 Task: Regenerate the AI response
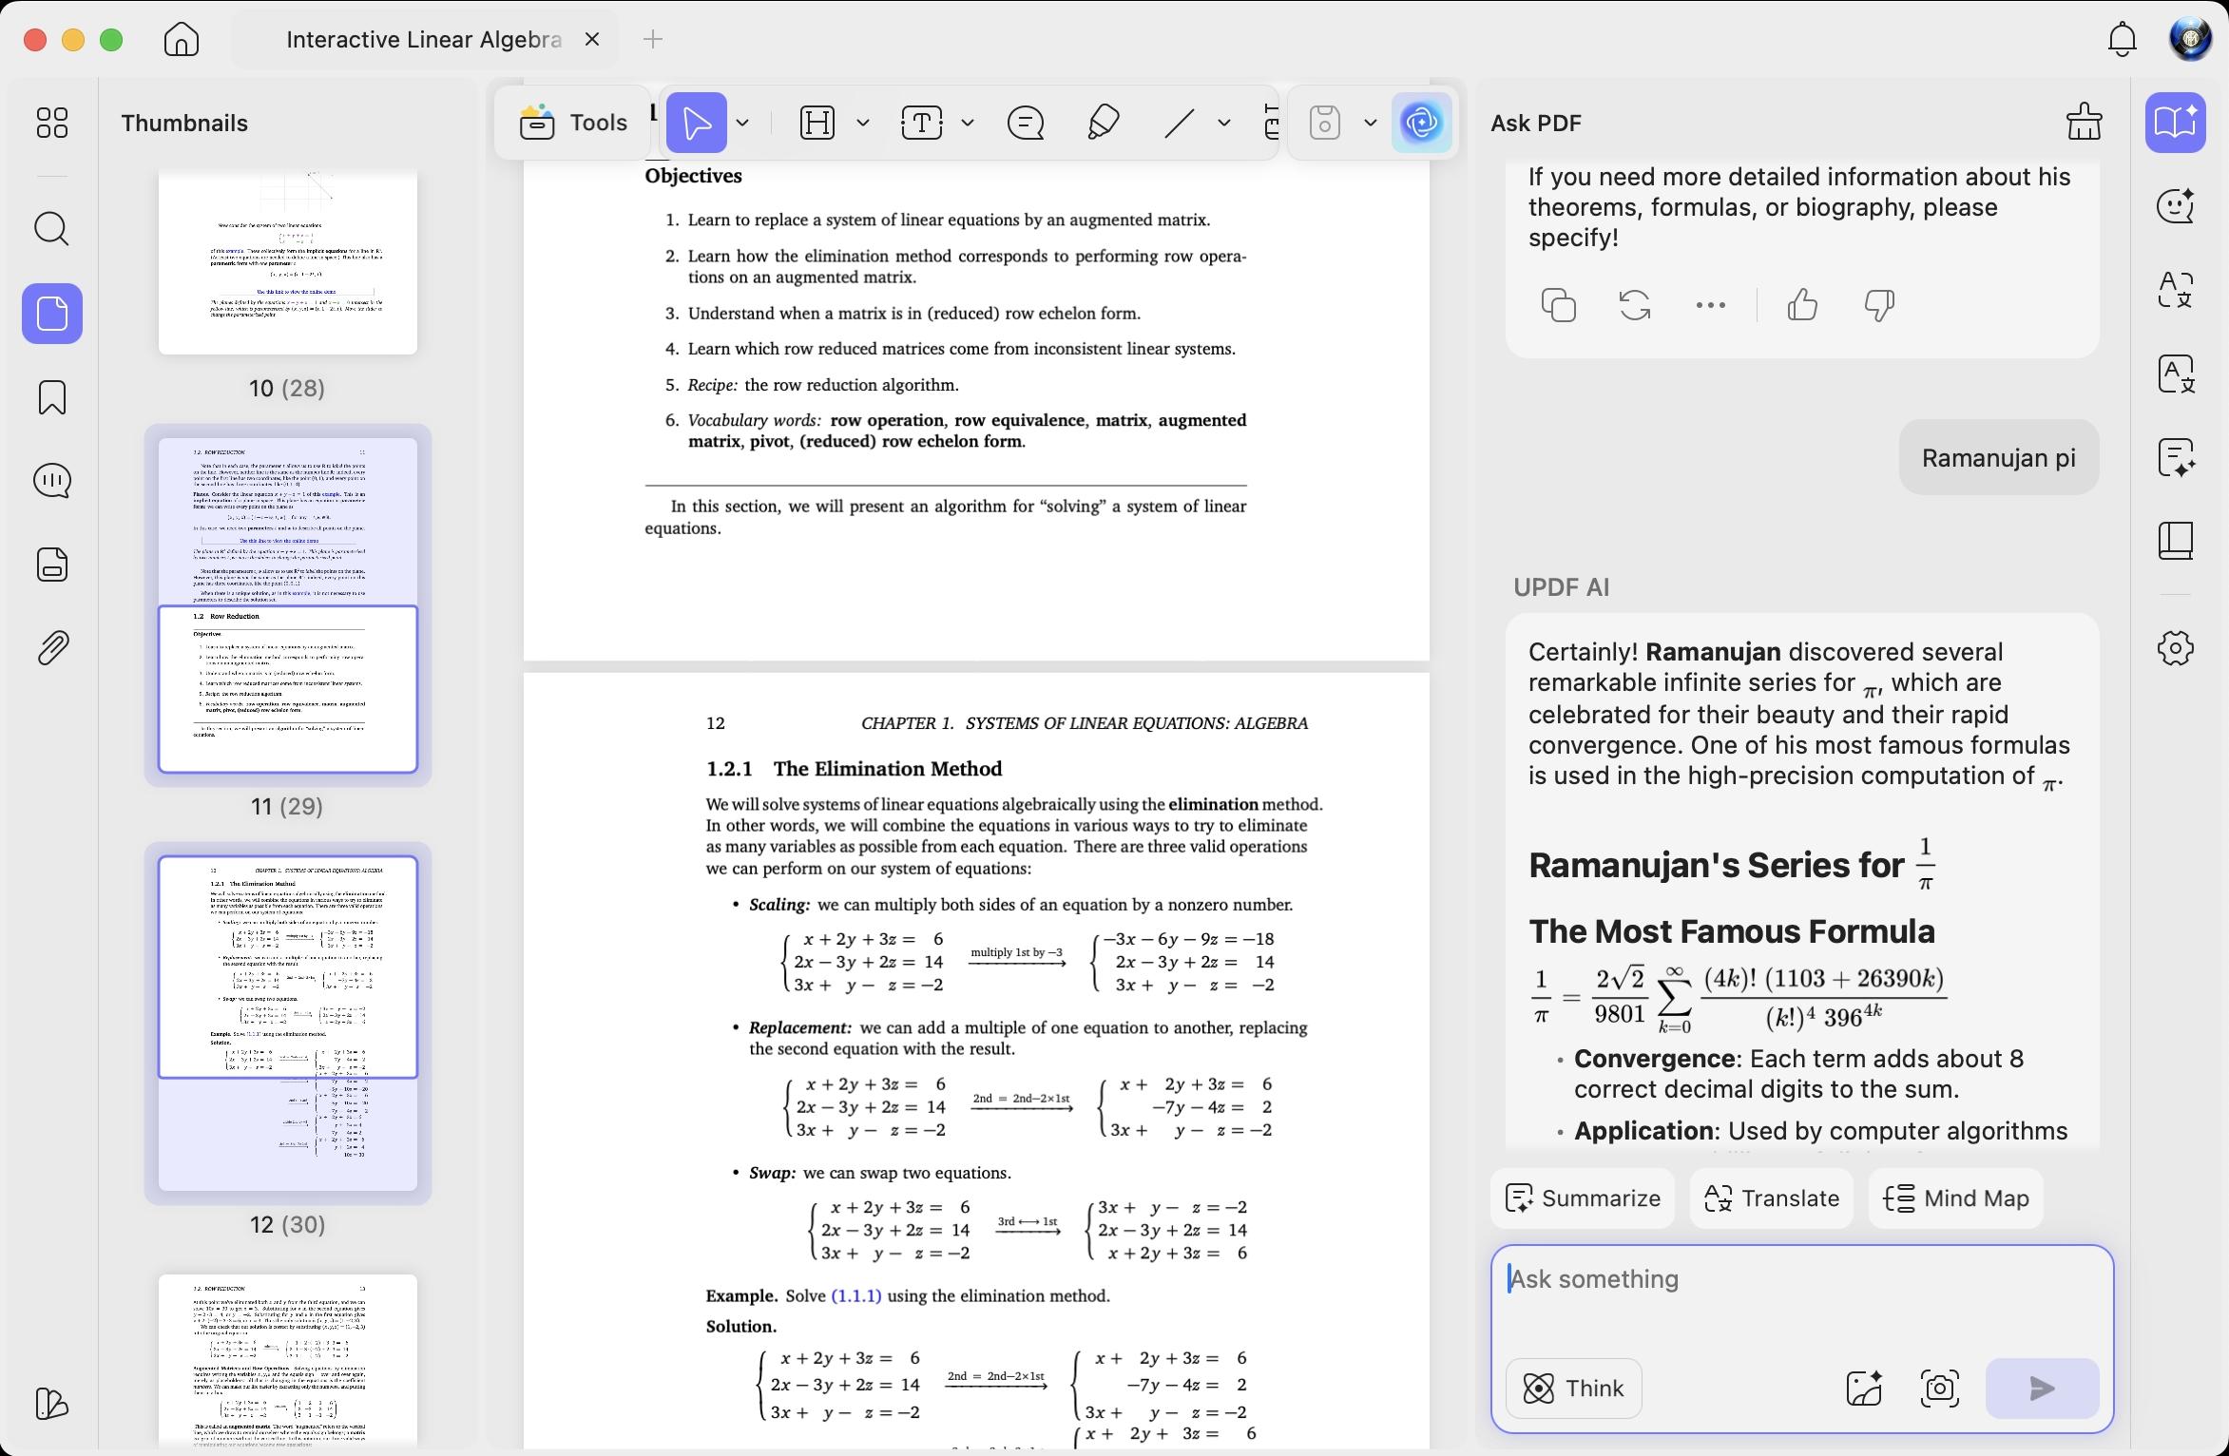1634,305
